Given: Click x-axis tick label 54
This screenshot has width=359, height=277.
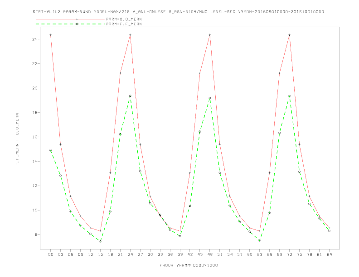Looking at the screenshot, I should tap(230, 254).
